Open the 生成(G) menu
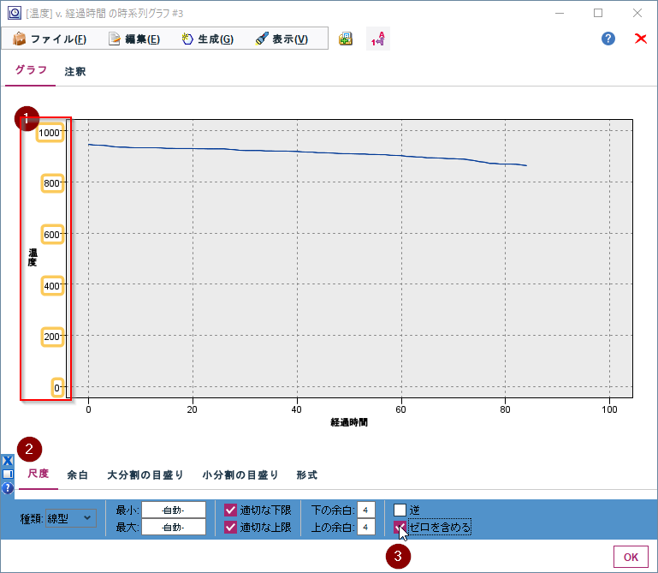Image resolution: width=658 pixels, height=573 pixels. (208, 39)
